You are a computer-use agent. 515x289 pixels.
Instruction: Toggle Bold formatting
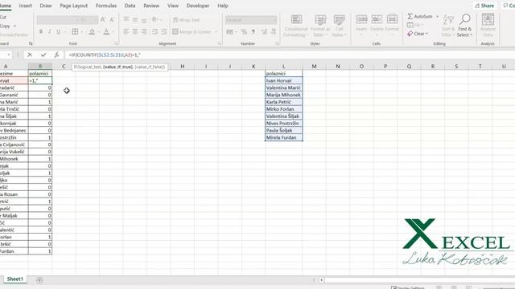[x=41, y=32]
